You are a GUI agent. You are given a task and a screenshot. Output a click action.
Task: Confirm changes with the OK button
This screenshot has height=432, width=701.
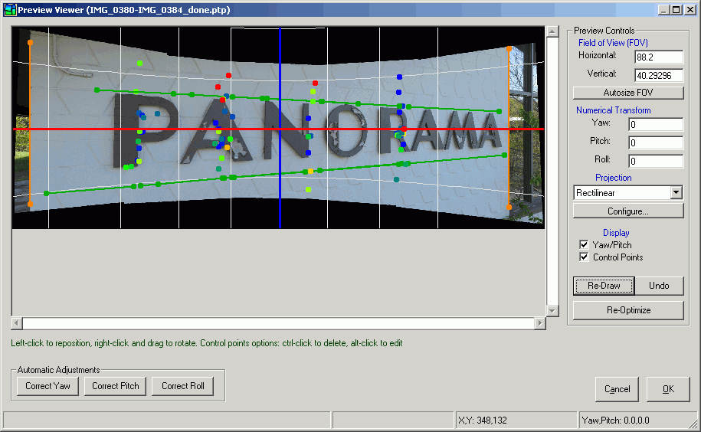[x=668, y=389]
